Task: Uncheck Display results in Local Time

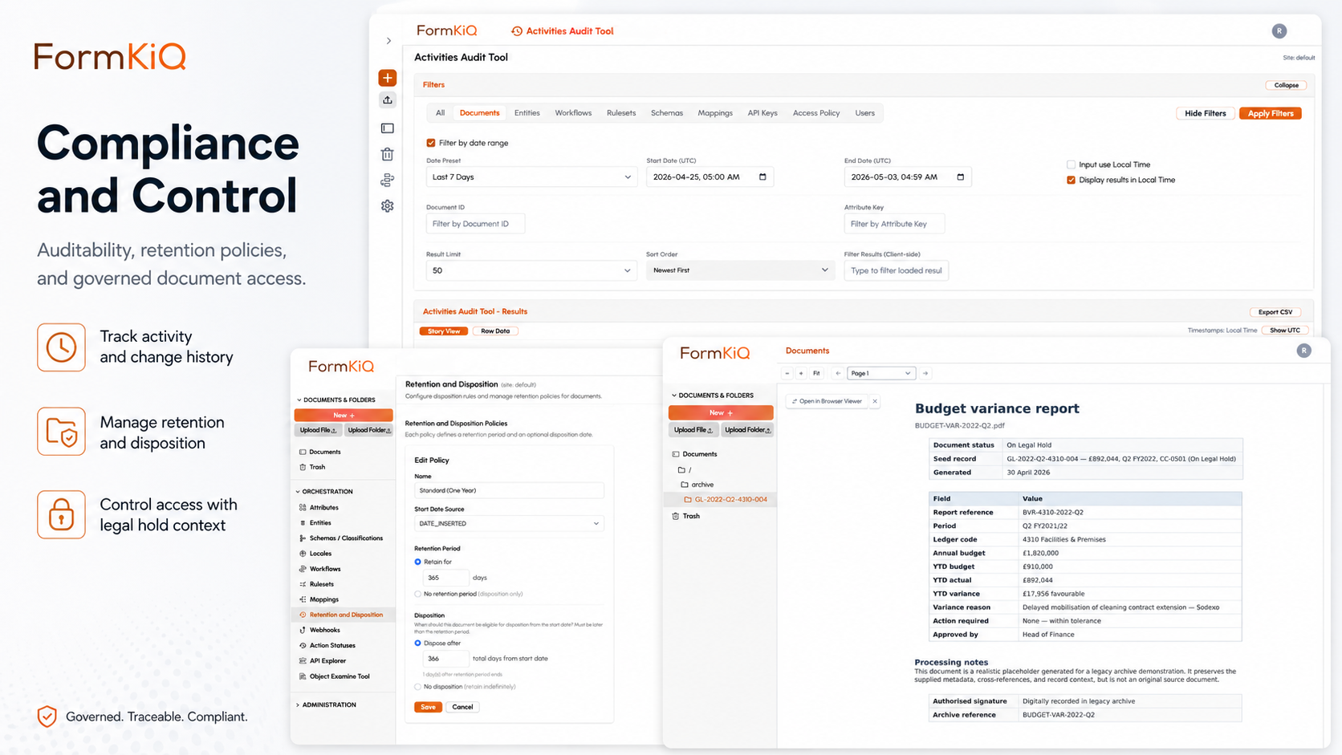Action: tap(1071, 180)
